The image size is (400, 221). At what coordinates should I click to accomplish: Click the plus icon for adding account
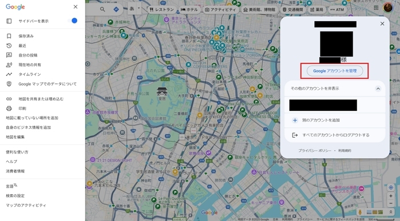295,120
